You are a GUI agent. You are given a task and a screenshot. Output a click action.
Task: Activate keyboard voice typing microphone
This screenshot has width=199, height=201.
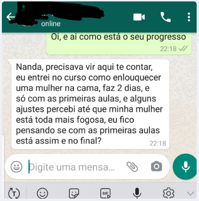(x=137, y=193)
